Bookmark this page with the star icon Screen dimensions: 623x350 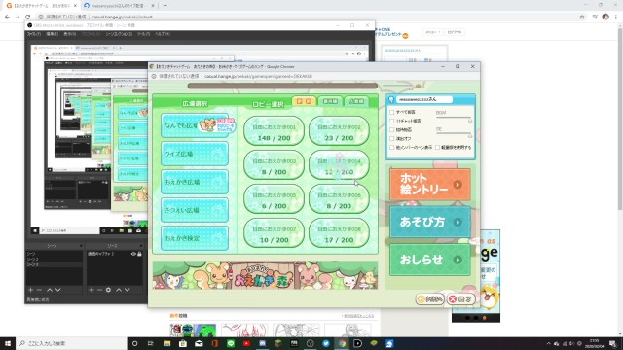(582, 17)
